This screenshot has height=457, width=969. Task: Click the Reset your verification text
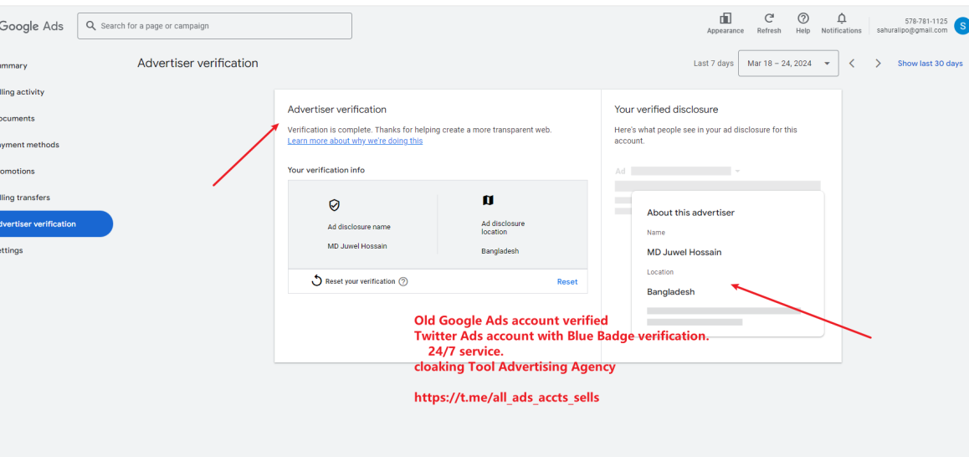361,281
